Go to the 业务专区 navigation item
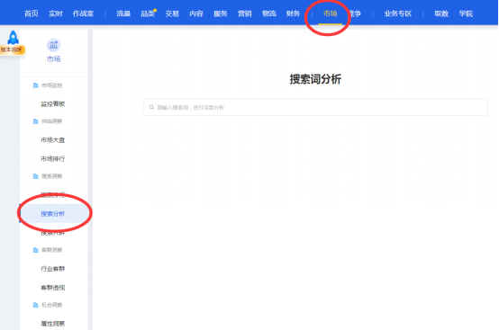The image size is (499, 330). [x=398, y=13]
